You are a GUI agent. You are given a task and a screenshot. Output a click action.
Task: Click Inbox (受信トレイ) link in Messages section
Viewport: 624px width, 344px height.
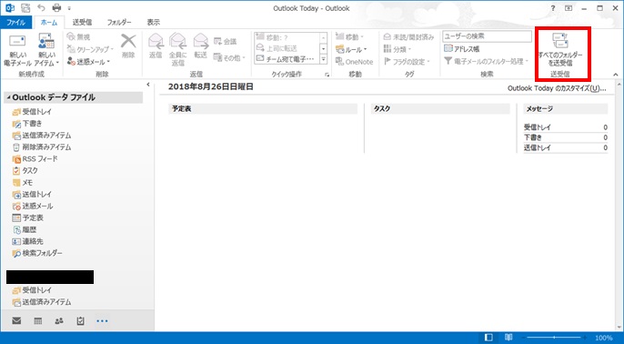coord(538,127)
